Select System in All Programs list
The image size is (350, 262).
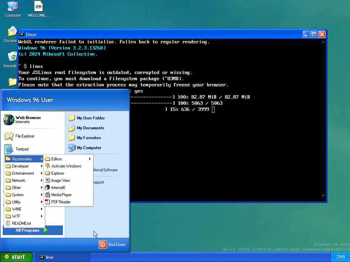tap(24, 194)
